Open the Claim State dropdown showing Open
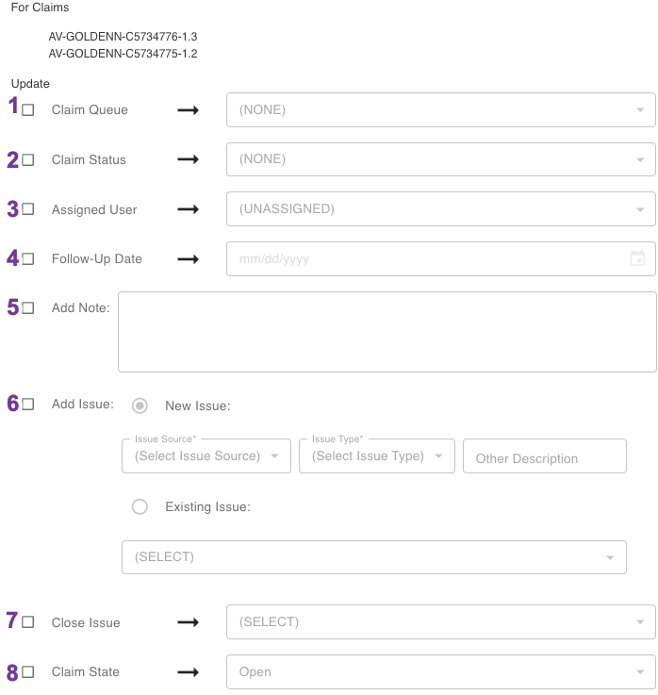The height and width of the screenshot is (695, 658). 440,671
